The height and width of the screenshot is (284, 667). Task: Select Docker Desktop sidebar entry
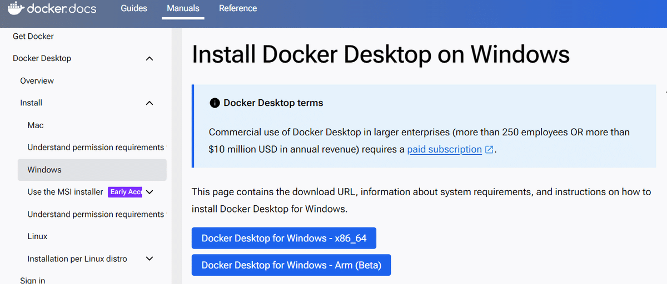tap(42, 58)
